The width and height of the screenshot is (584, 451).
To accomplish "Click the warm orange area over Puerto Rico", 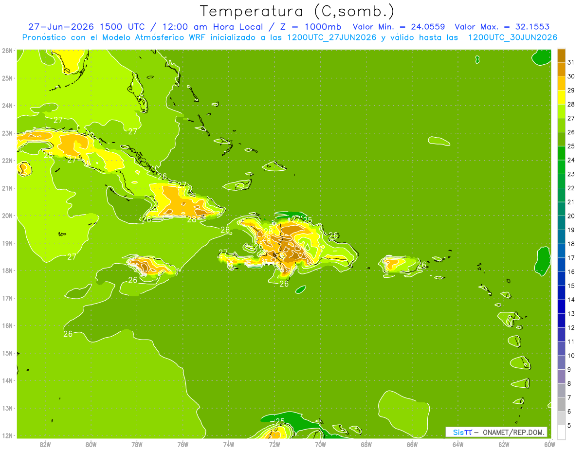I will coord(392,263).
